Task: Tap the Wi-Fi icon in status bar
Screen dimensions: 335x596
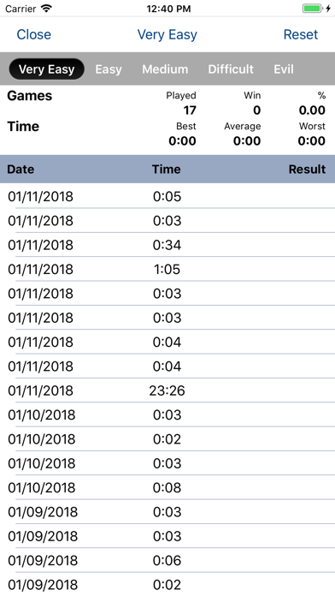Action: [x=47, y=9]
